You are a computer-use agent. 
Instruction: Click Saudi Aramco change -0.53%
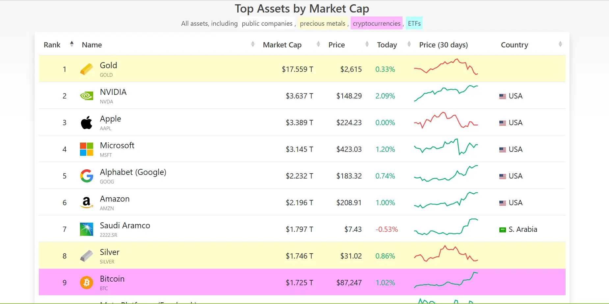[x=387, y=229]
